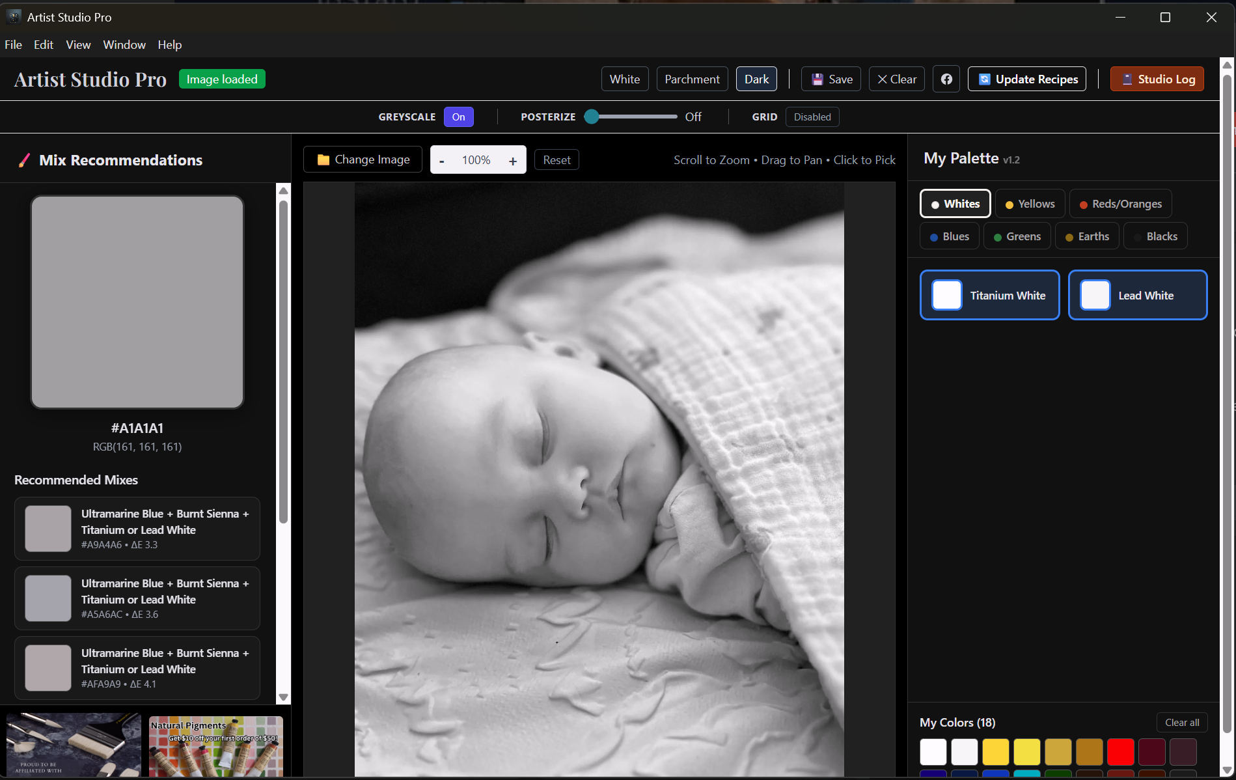Select the mix recipe with #A5A6AC

click(137, 598)
